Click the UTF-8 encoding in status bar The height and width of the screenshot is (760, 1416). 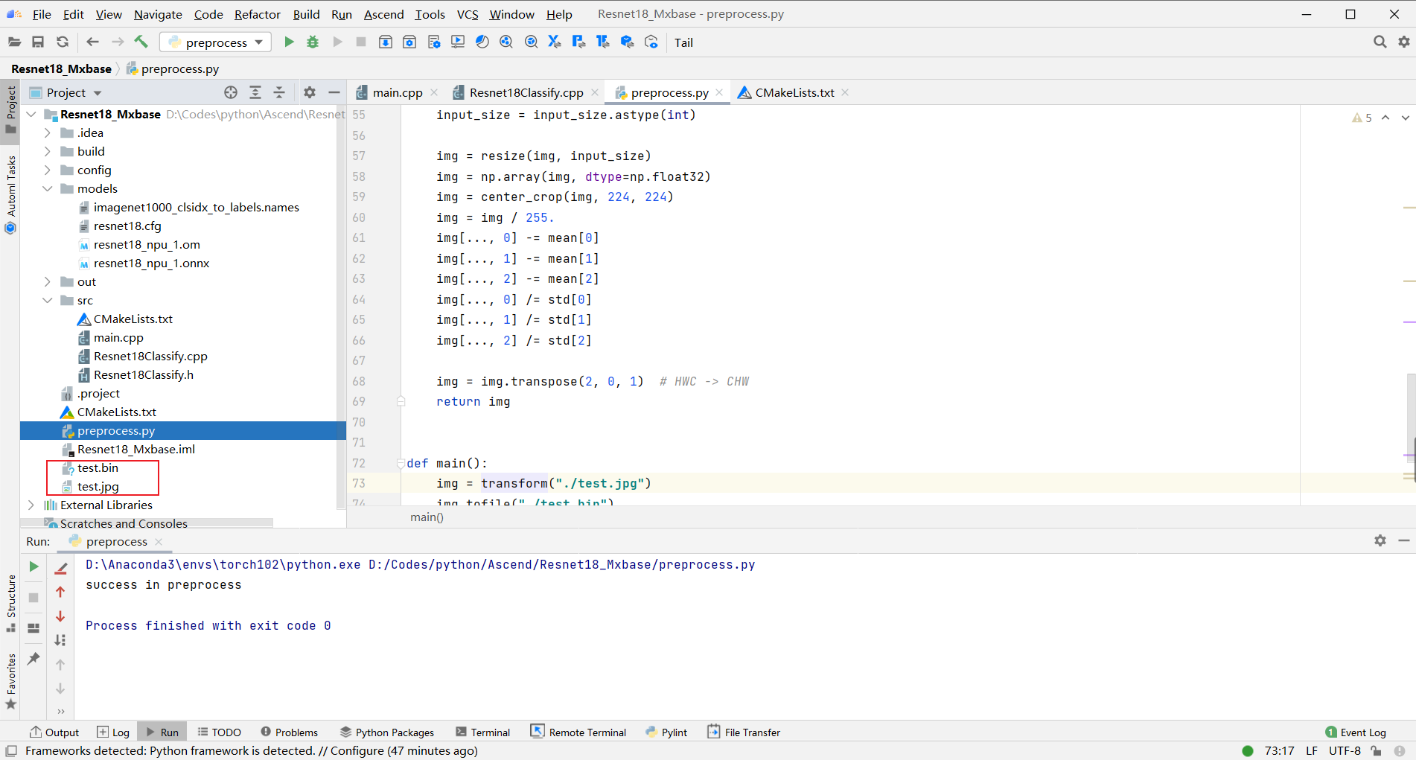[1345, 750]
